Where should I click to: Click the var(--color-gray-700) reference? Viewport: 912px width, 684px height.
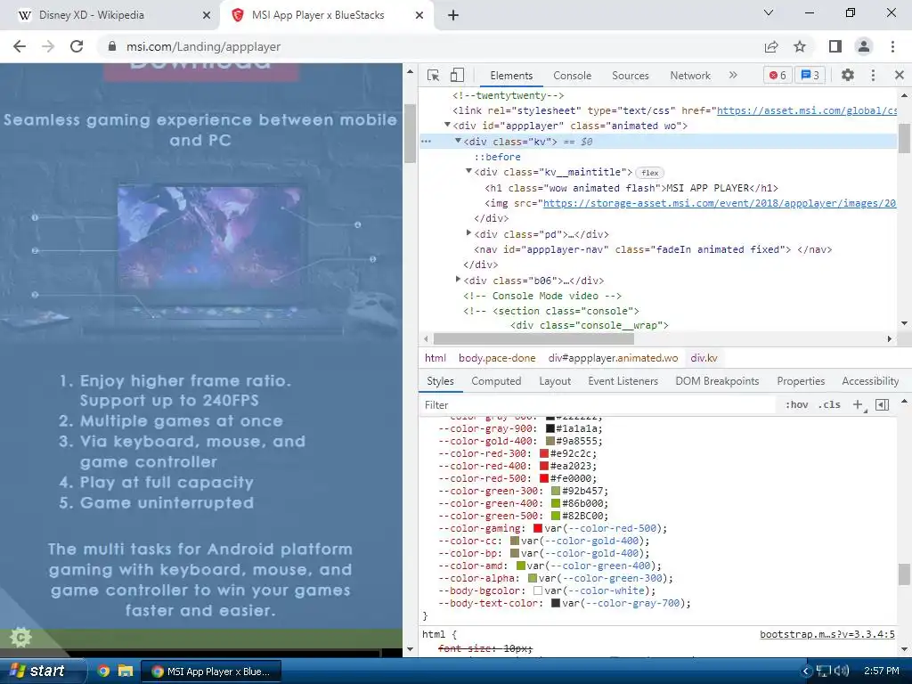[626, 603]
